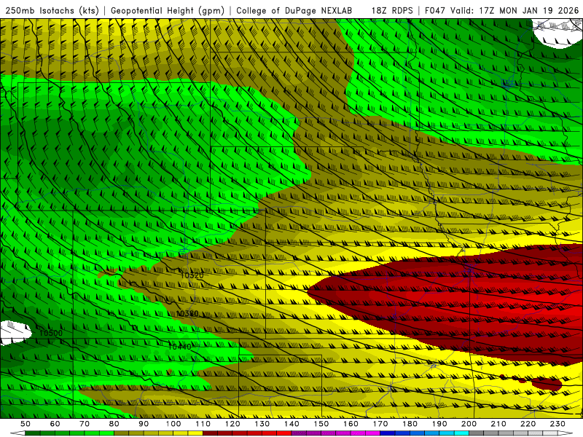Screen dimensions: 583x437
Task: Click the left arrow end of the color bar
Action: pyautogui.click(x=17, y=433)
